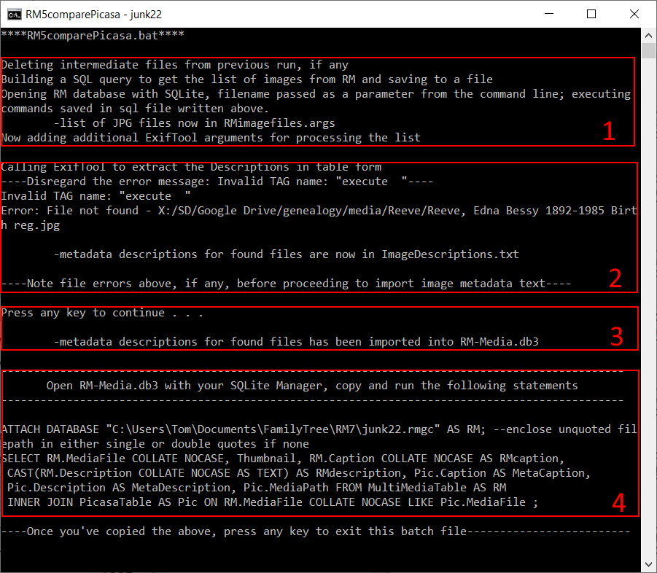Click line '----Disregard the error message'

217,182
